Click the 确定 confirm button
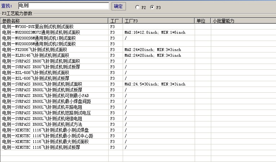 tap(119, 6)
